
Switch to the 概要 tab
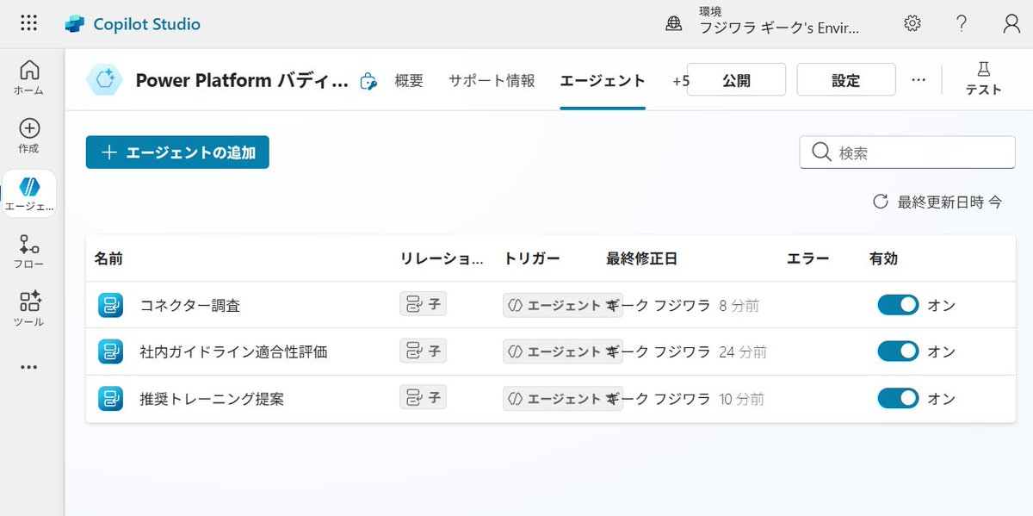(409, 80)
